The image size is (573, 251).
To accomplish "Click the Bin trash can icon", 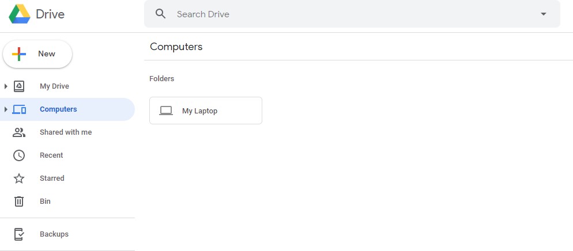I will [19, 201].
